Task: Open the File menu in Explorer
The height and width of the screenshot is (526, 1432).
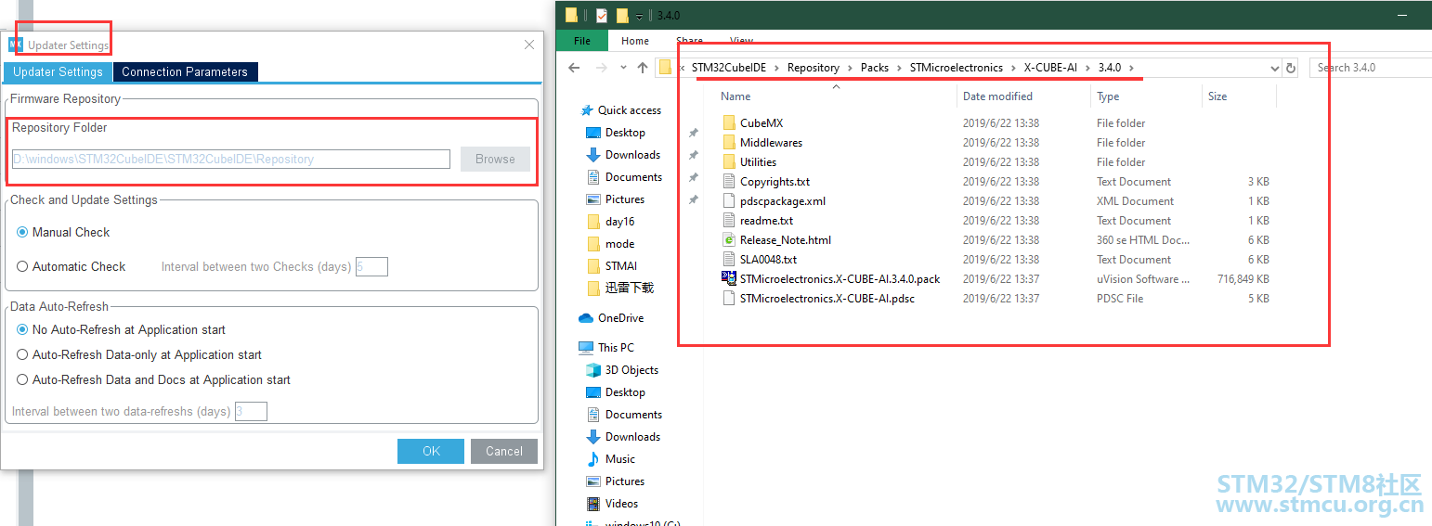Action: tap(582, 41)
